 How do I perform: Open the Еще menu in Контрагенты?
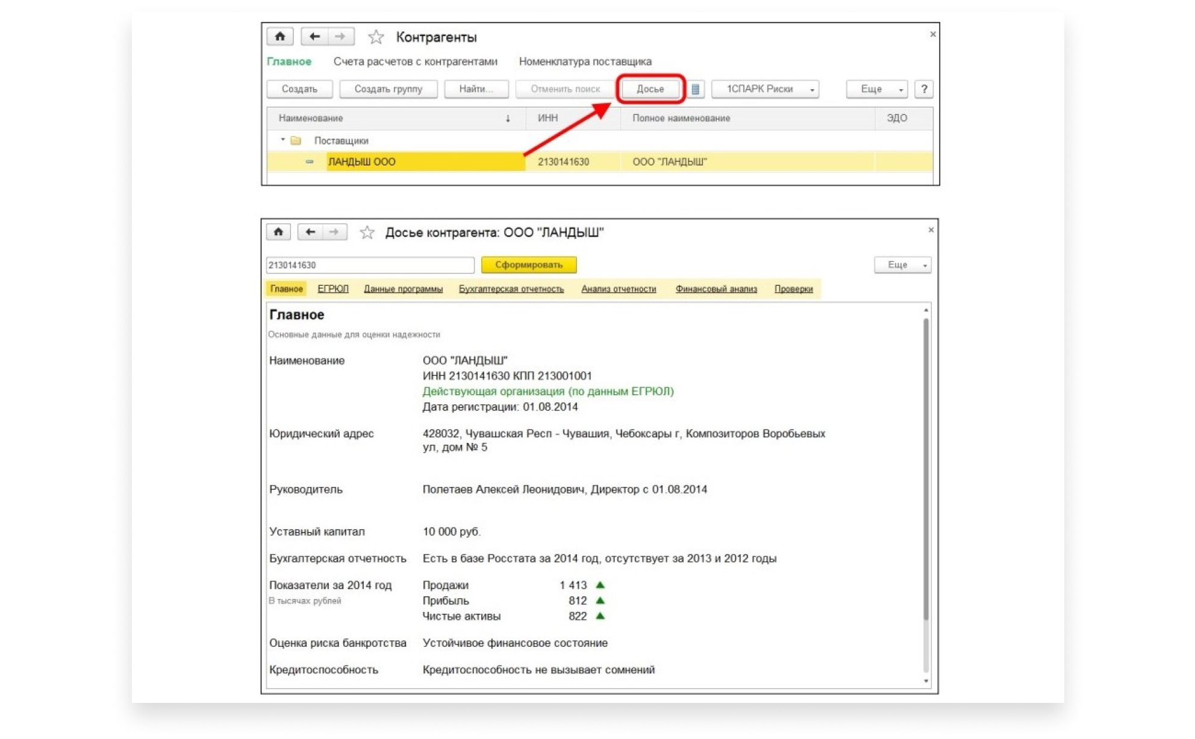click(876, 89)
